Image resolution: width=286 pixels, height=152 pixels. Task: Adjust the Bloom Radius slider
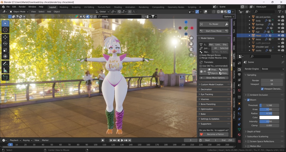click(269, 113)
